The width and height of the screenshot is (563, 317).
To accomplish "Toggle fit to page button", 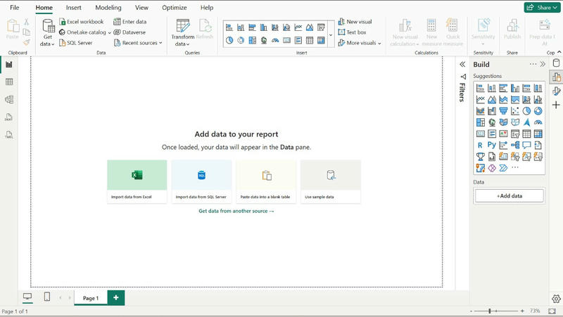I will pos(552,311).
